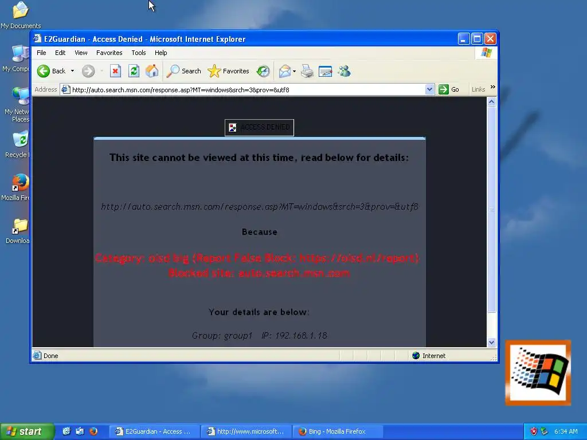
Task: Switch to E2Guardian taskbar button
Action: point(154,431)
